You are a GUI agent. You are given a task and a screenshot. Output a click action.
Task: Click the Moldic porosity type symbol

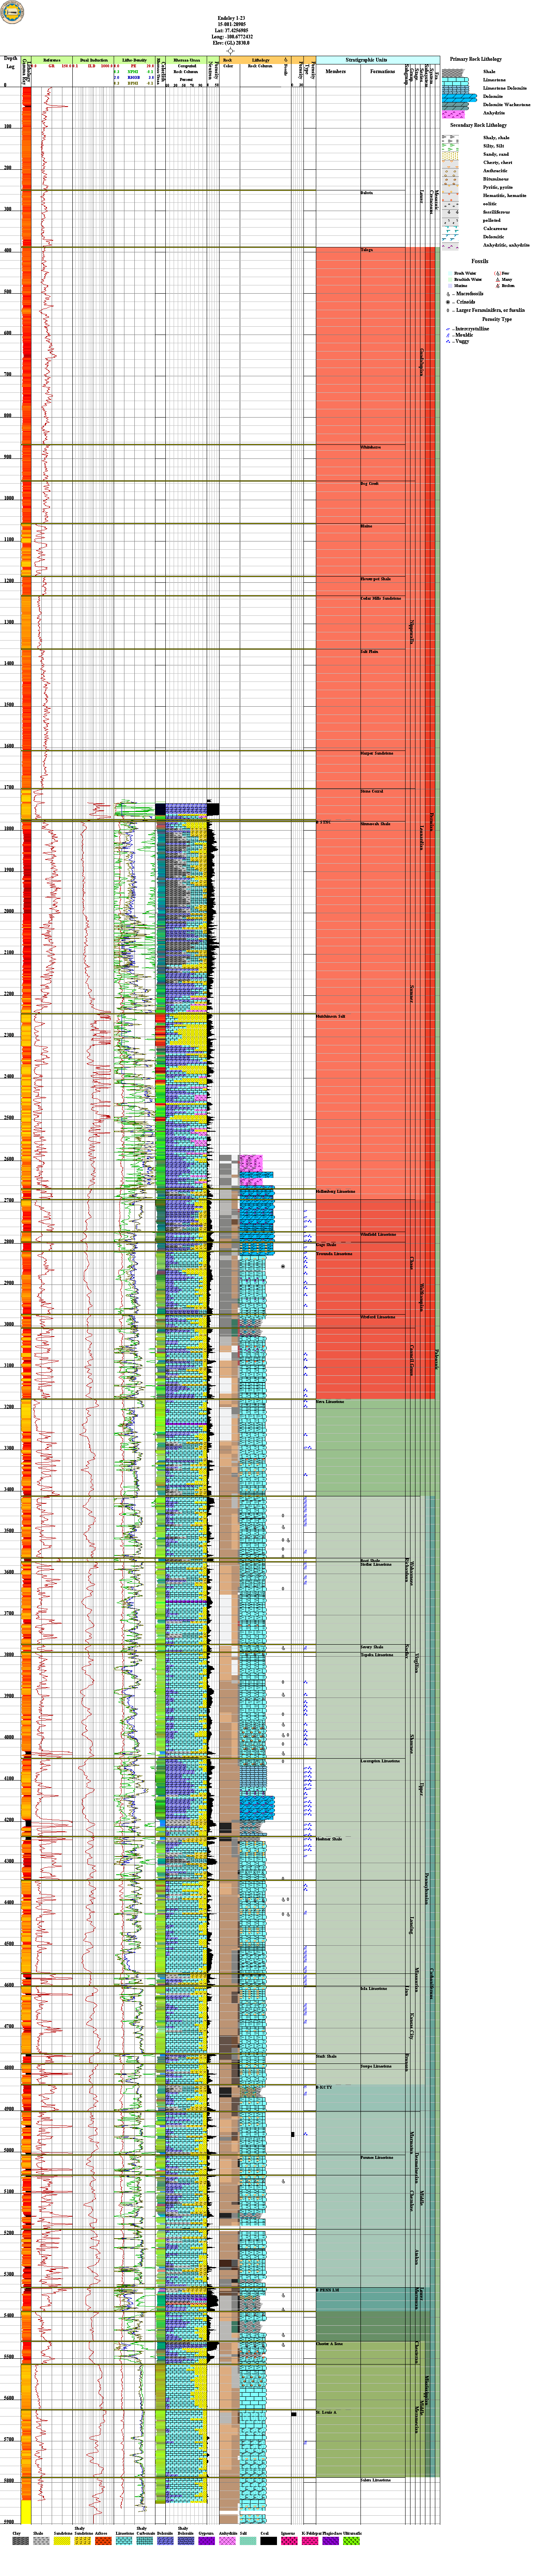tap(449, 335)
